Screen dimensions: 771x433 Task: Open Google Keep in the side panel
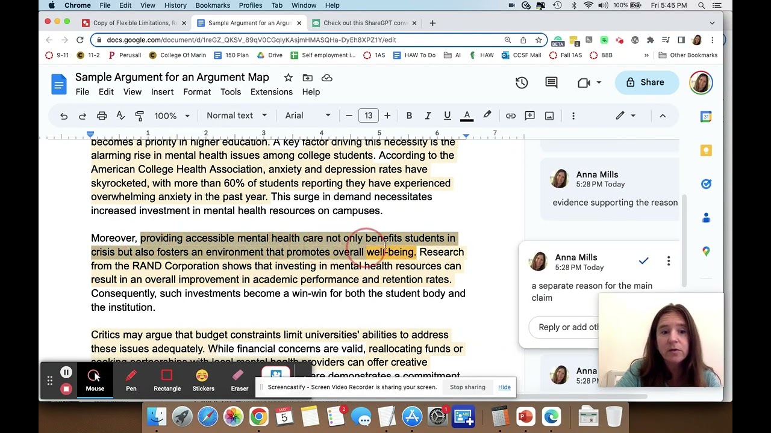tap(706, 150)
